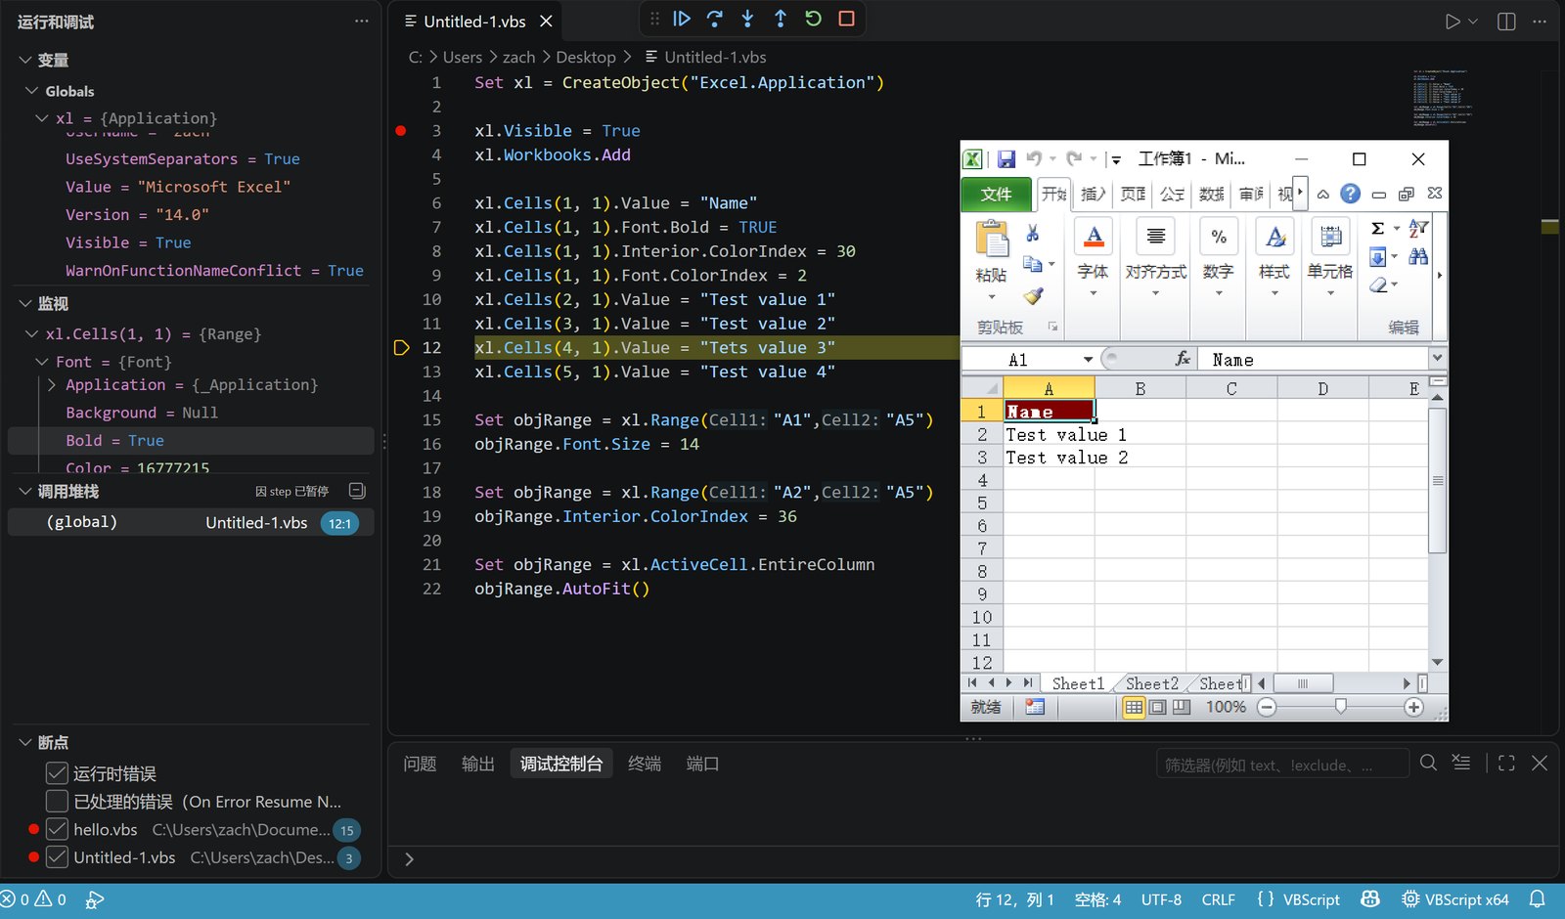1565x919 pixels.
Task: Click the Find binoculars icon in Excel
Action: (x=1418, y=256)
